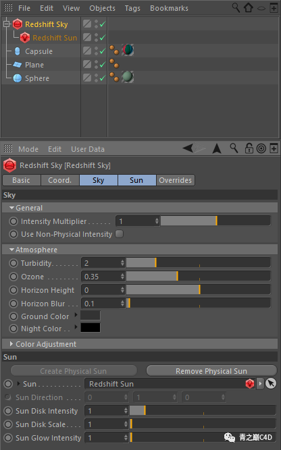
Task: Click Capsule's material tag sphere
Action: click(x=128, y=50)
